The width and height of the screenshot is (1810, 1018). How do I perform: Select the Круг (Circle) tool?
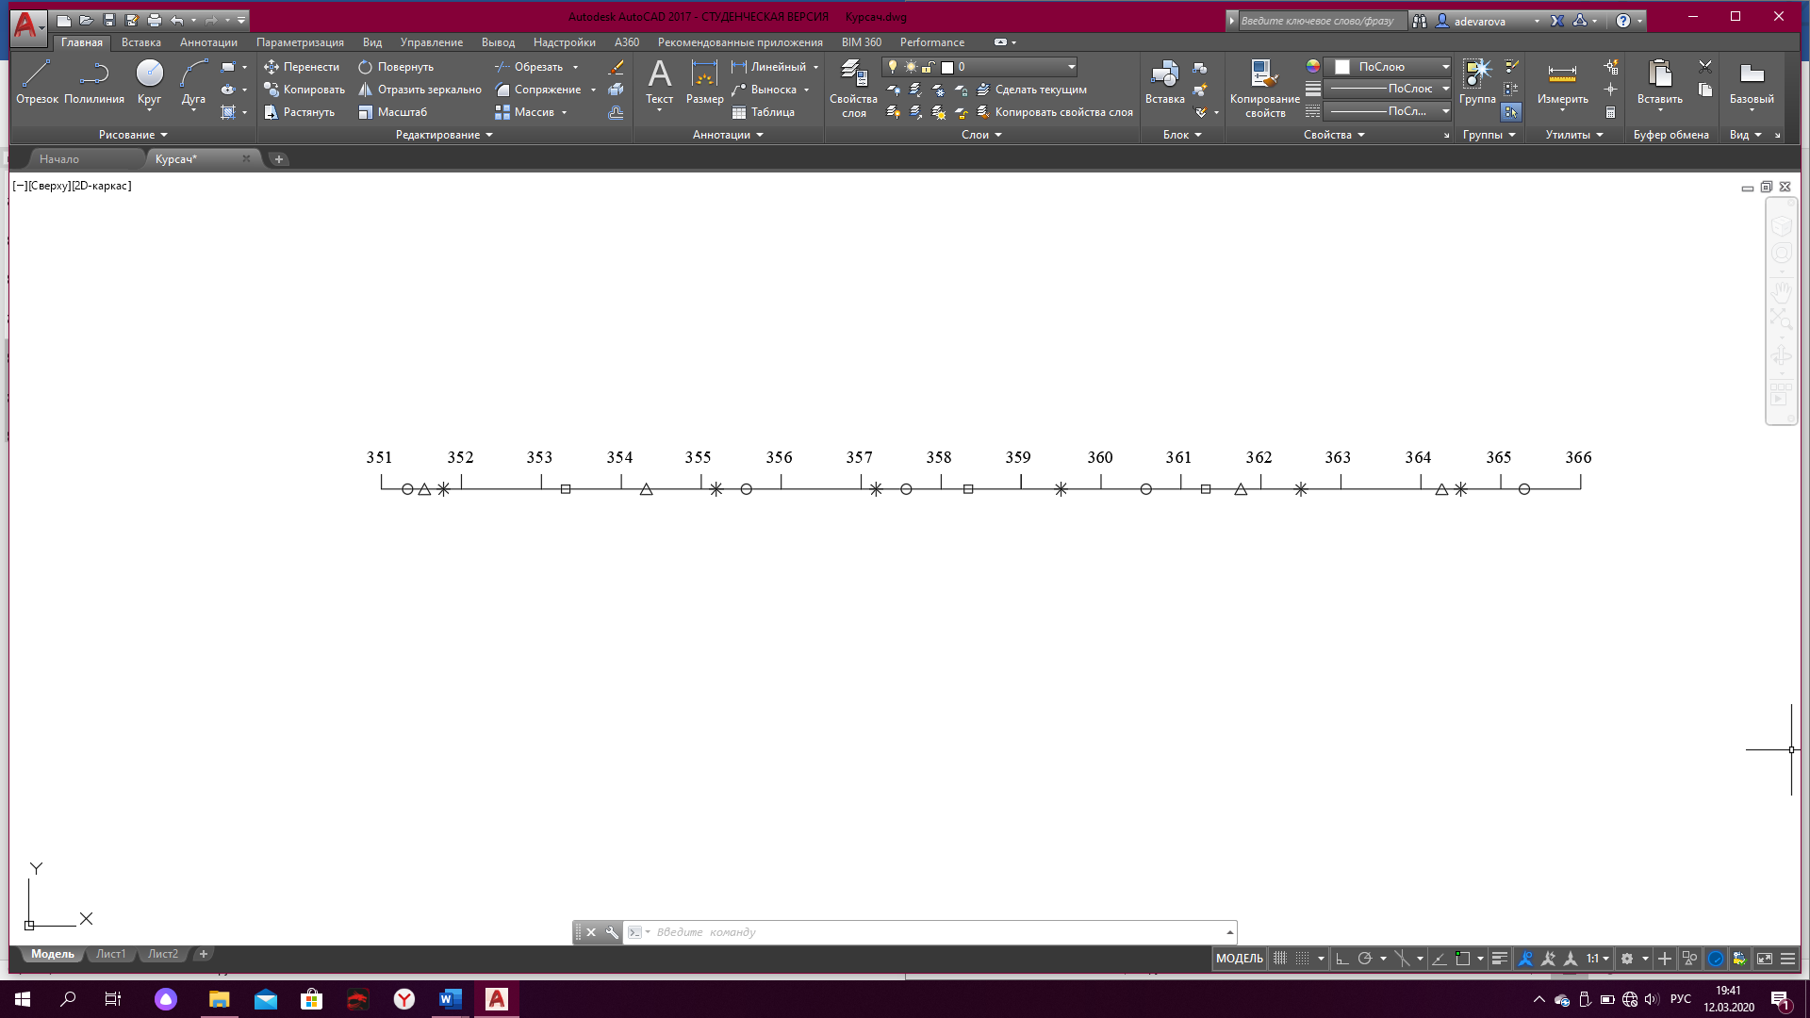149,81
